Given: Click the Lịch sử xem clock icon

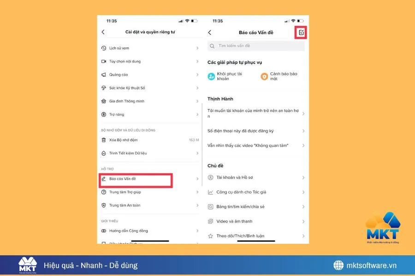Looking at the screenshot, I should 104,48.
